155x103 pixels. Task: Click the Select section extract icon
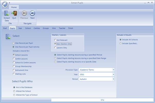point(8,37)
